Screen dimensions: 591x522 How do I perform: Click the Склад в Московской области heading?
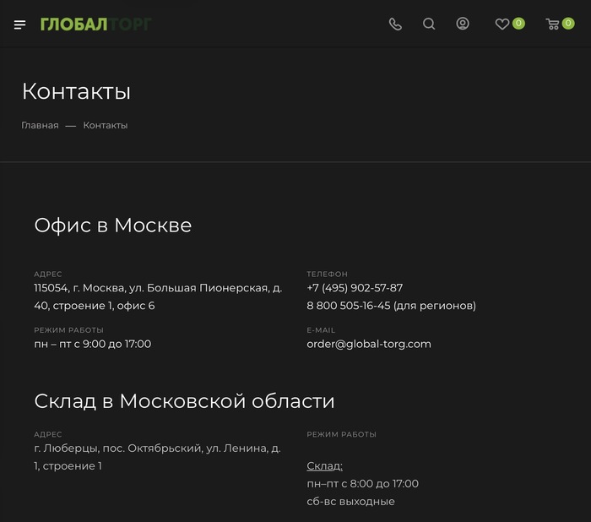tap(184, 401)
